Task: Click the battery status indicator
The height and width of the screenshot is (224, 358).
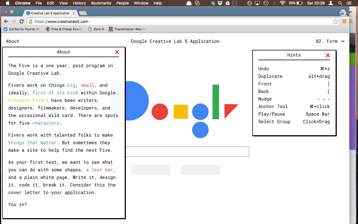Action: [x=296, y=3]
